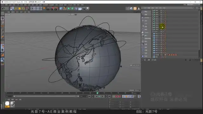Click the Undo arrow icon
This screenshot has height=114, width=203.
(3, 9)
